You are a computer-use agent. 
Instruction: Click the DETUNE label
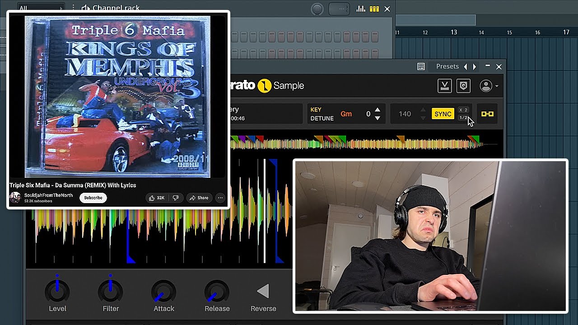click(x=322, y=118)
